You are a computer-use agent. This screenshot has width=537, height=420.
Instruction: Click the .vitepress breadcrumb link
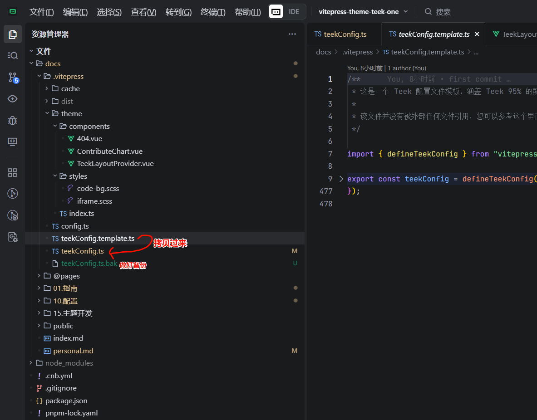point(358,52)
